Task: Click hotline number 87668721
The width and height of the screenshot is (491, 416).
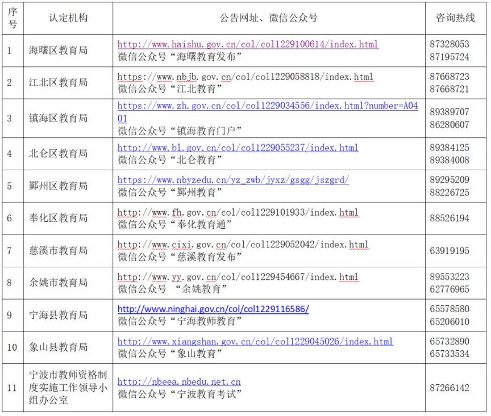Action: coord(450,89)
